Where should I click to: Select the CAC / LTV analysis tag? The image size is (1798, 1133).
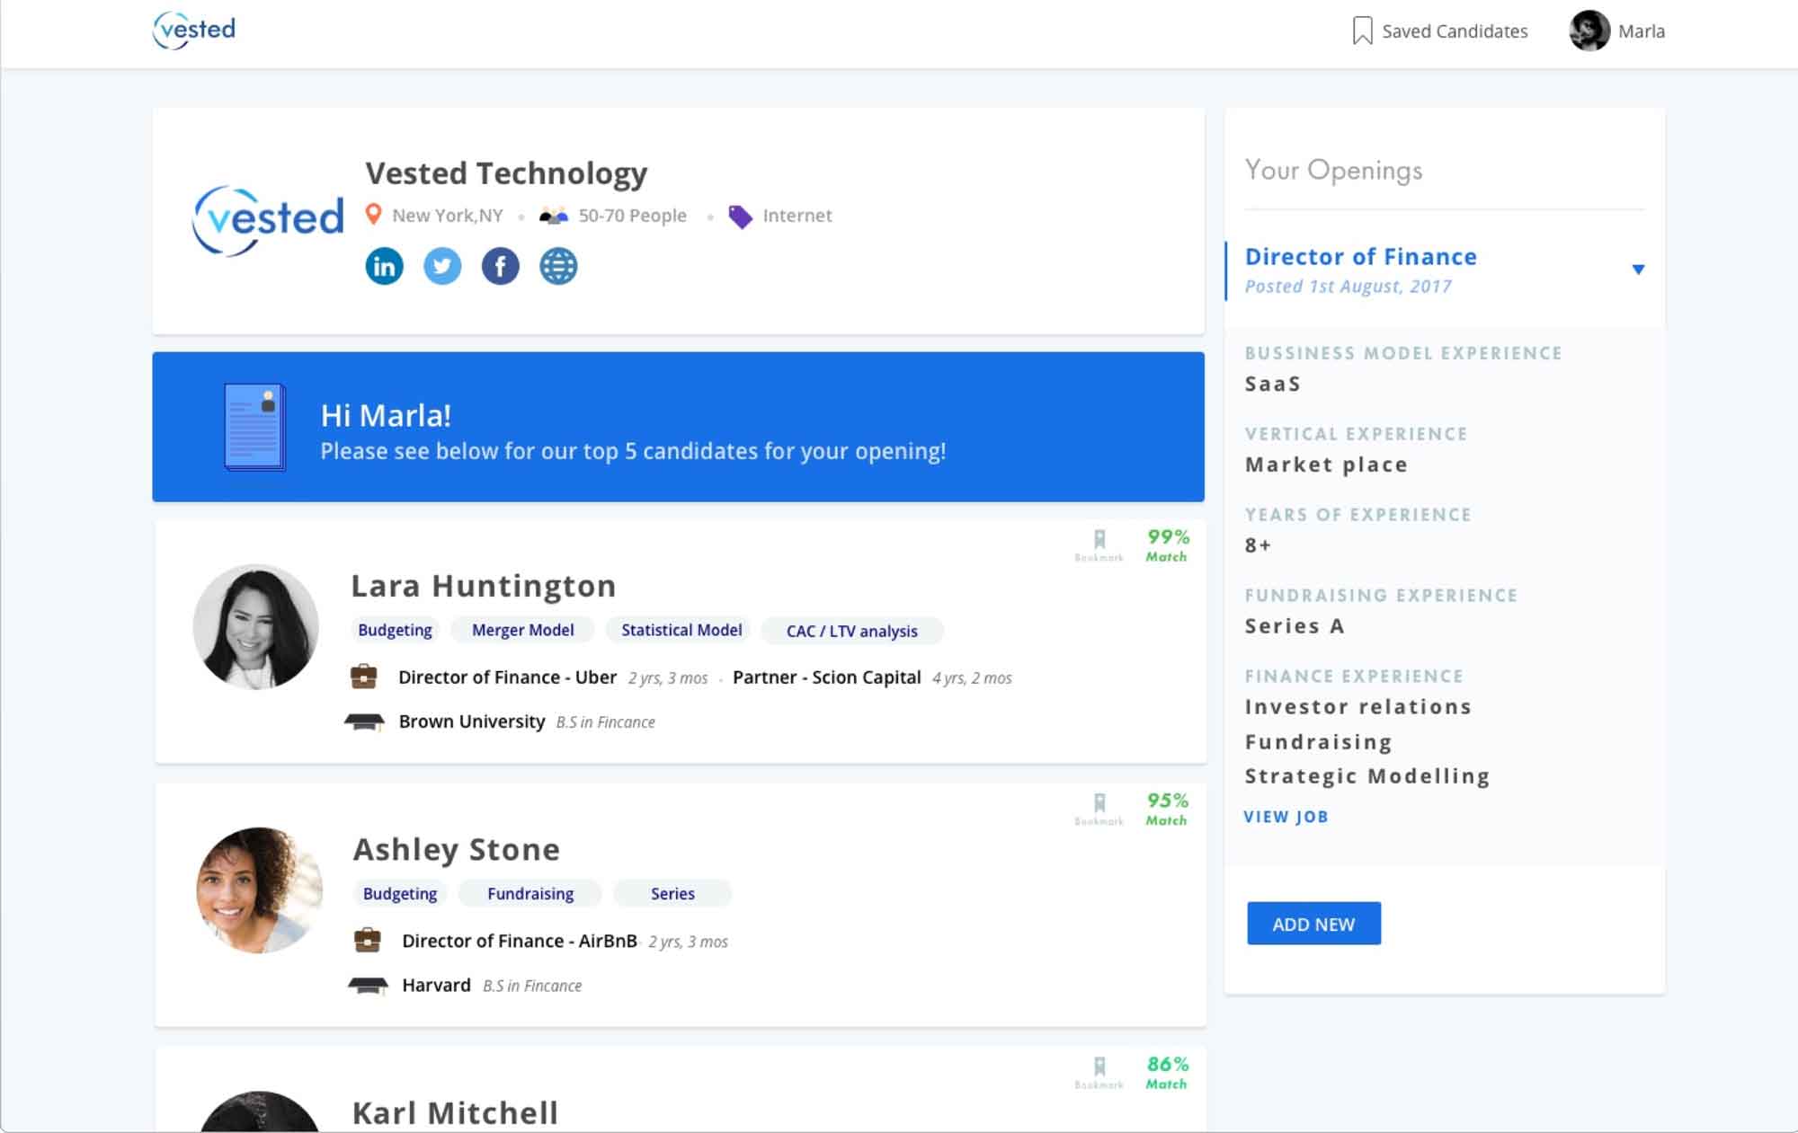click(x=851, y=631)
